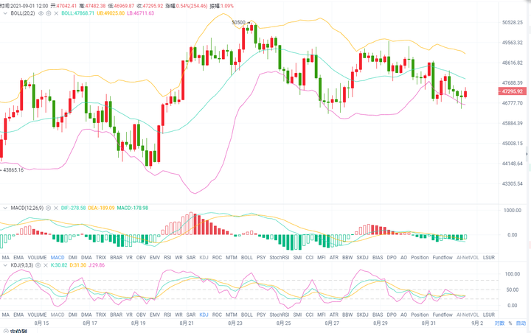The image size is (531, 333).
Task: Enable 对数 logarithmic scale
Action: [x=499, y=323]
